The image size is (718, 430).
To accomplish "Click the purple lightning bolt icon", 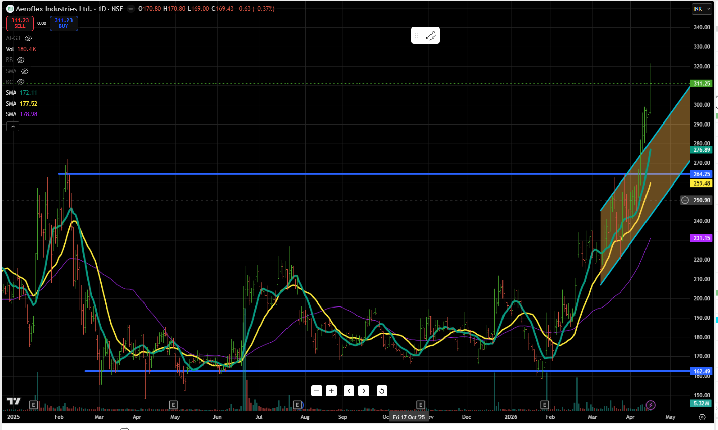I will point(651,405).
